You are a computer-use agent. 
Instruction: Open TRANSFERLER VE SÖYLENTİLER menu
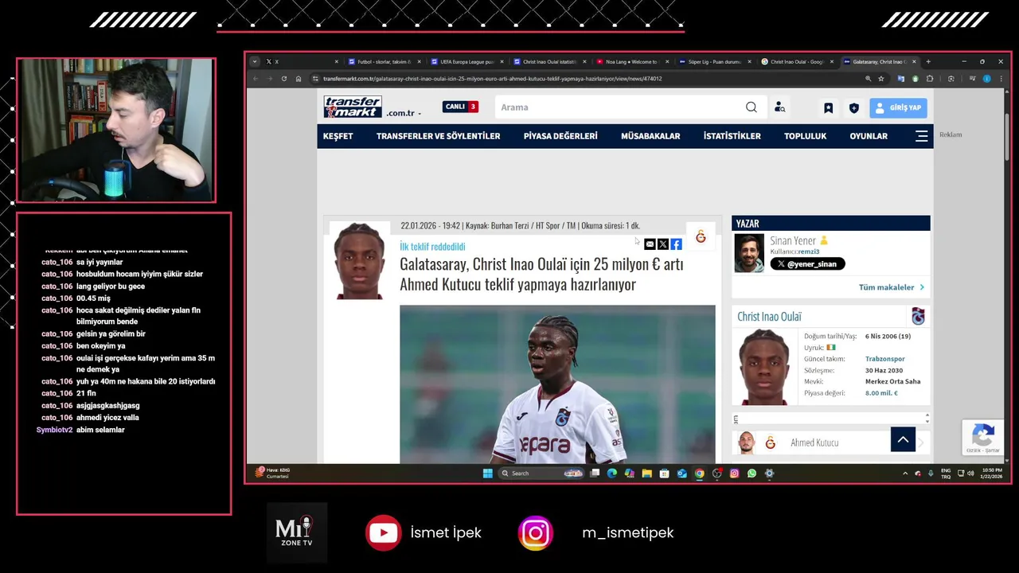coord(438,136)
